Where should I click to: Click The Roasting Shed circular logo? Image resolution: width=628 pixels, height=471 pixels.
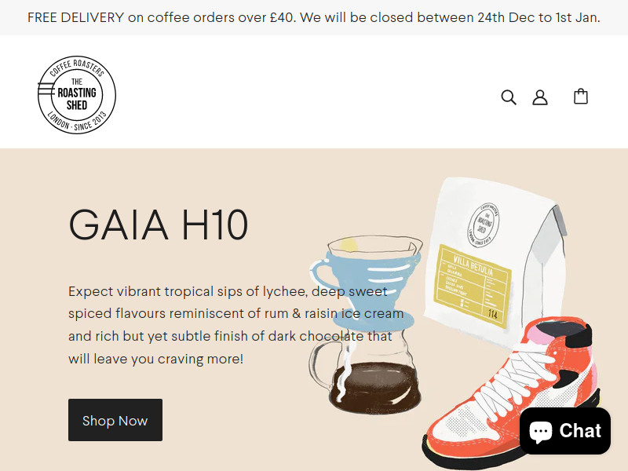coord(76,95)
